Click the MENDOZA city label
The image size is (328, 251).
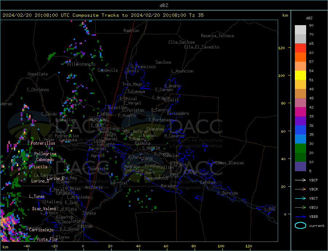(97, 119)
